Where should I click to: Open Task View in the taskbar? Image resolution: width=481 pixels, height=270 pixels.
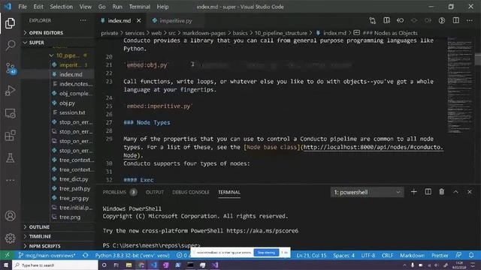coord(116,265)
